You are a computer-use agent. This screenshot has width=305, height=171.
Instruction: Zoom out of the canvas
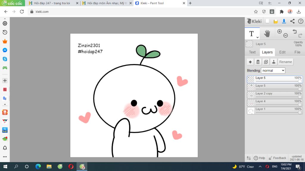(286, 35)
